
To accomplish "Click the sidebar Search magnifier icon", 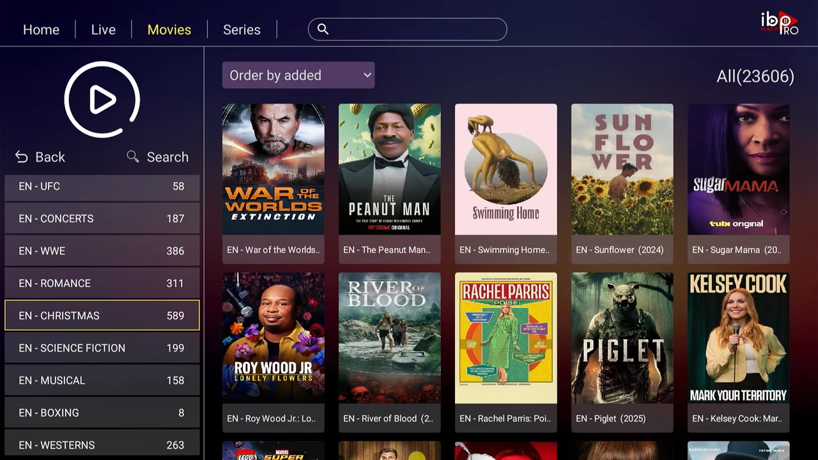I will coord(133,157).
